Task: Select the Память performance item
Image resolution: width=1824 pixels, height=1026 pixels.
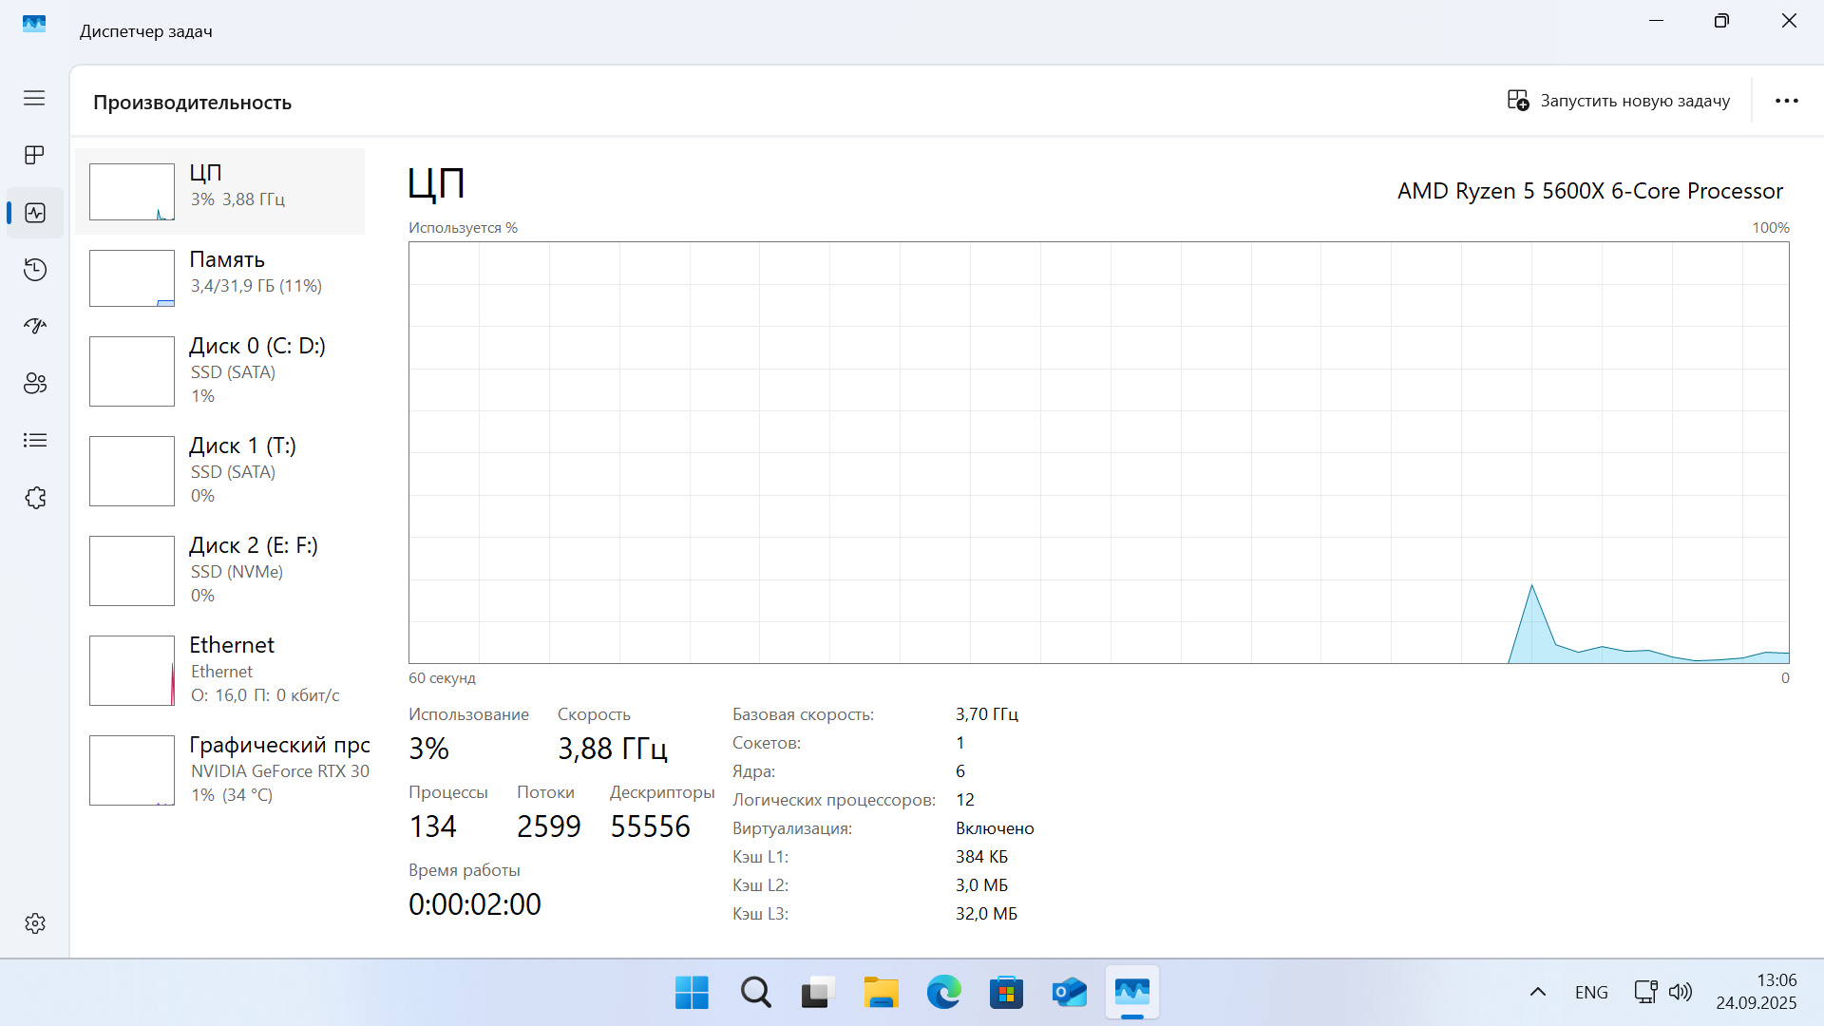Action: click(220, 277)
